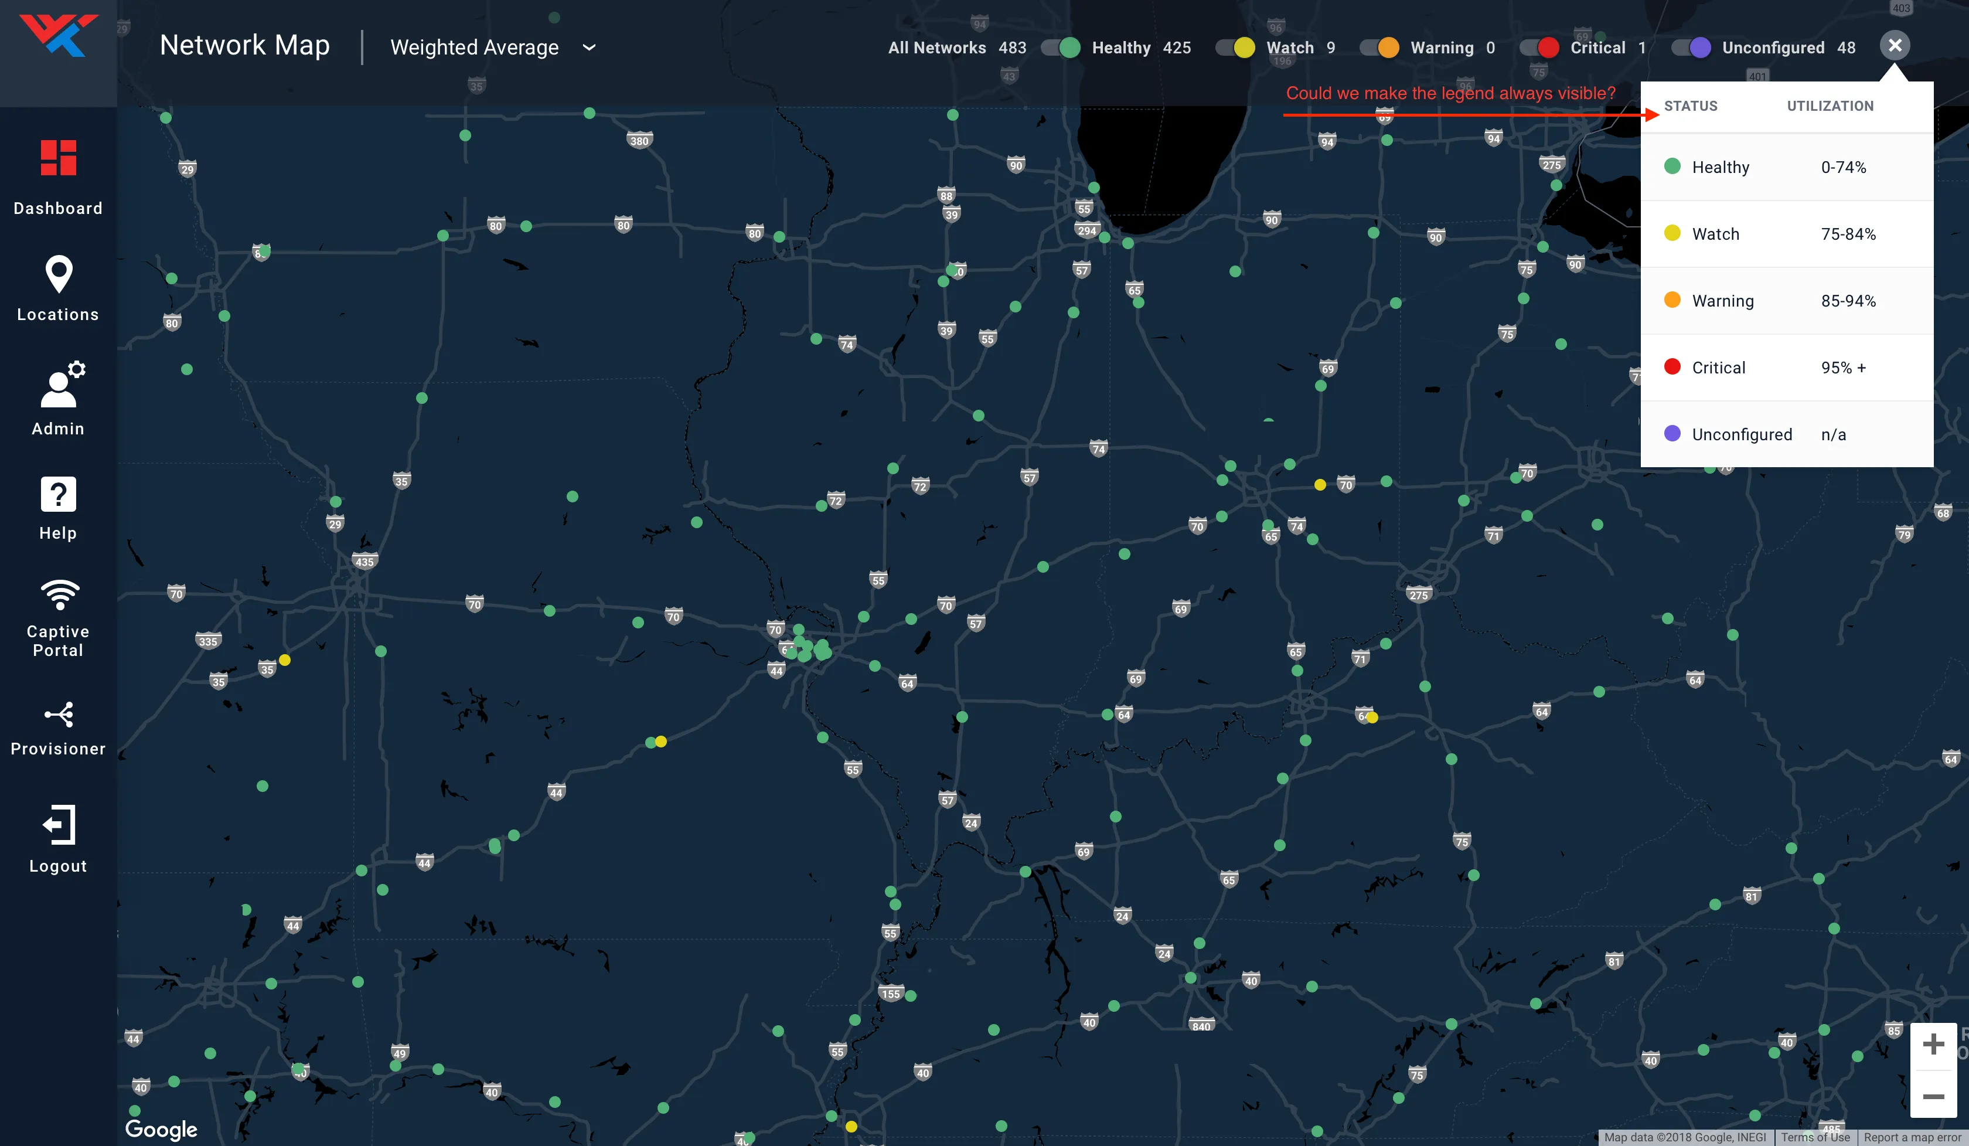Click the Map data ©2018 Google text
Viewport: 1969px width, 1146px height.
tap(1685, 1137)
